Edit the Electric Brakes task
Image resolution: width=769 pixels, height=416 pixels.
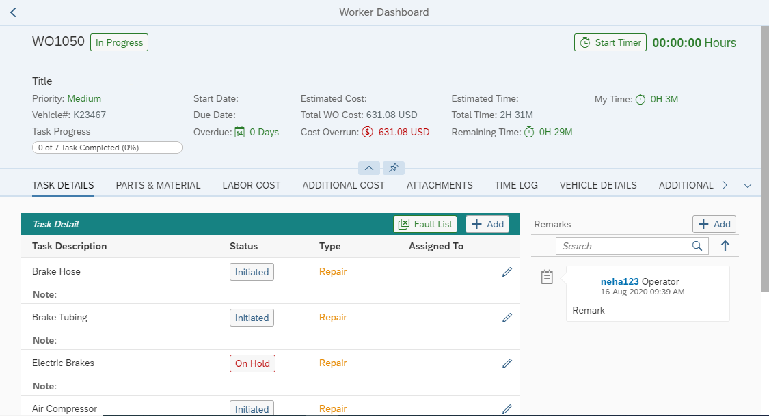(507, 363)
